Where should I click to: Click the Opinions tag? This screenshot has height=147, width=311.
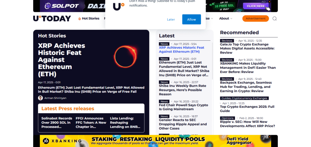coord(227,118)
